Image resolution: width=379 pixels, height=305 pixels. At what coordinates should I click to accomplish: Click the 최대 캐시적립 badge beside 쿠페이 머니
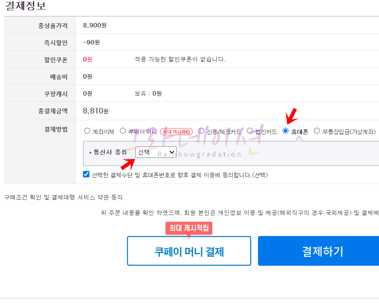tap(177, 132)
